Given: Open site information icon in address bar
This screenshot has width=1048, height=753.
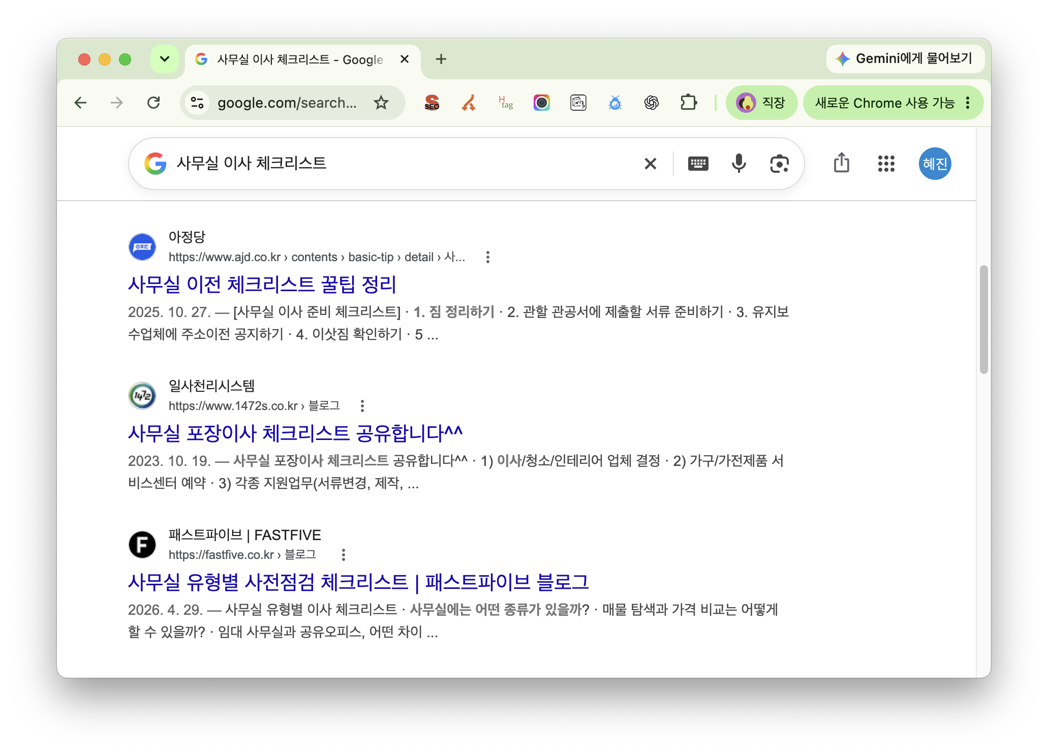Looking at the screenshot, I should tap(197, 103).
